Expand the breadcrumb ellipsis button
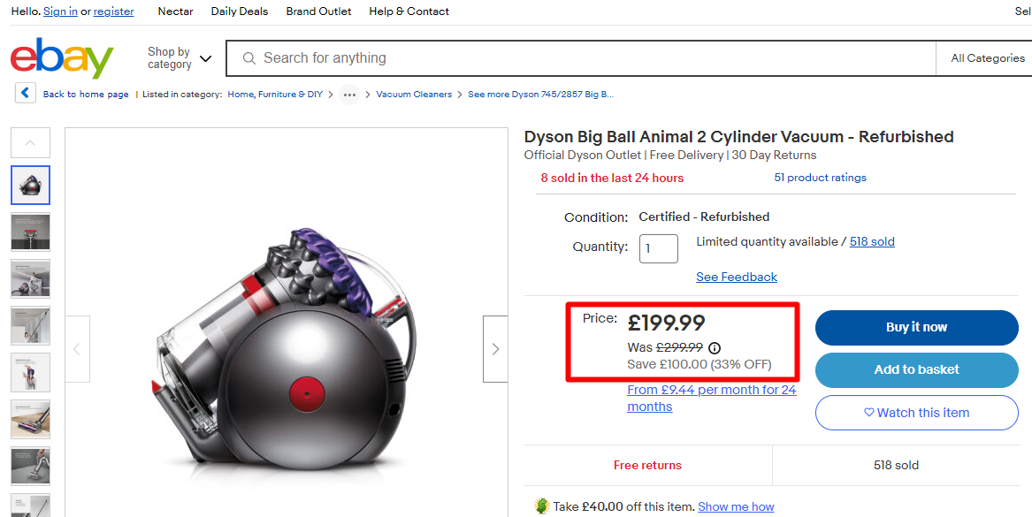 click(349, 95)
